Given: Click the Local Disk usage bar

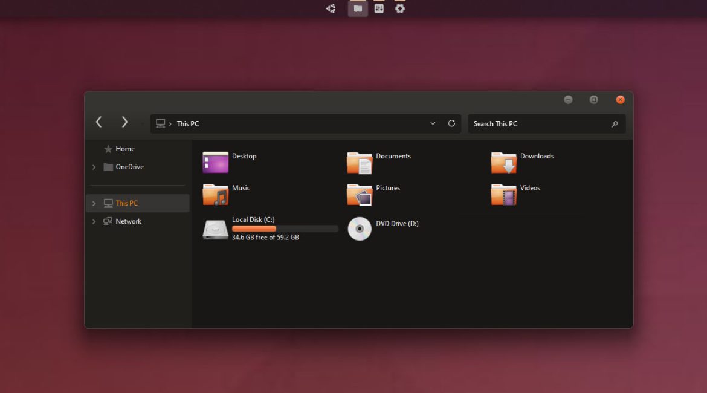Looking at the screenshot, I should click(285, 229).
